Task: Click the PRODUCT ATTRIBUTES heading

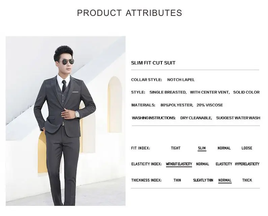Action: coord(130,13)
